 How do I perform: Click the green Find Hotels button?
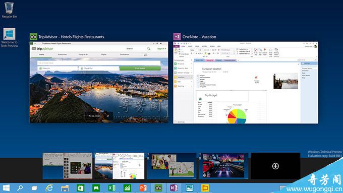click(x=140, y=69)
